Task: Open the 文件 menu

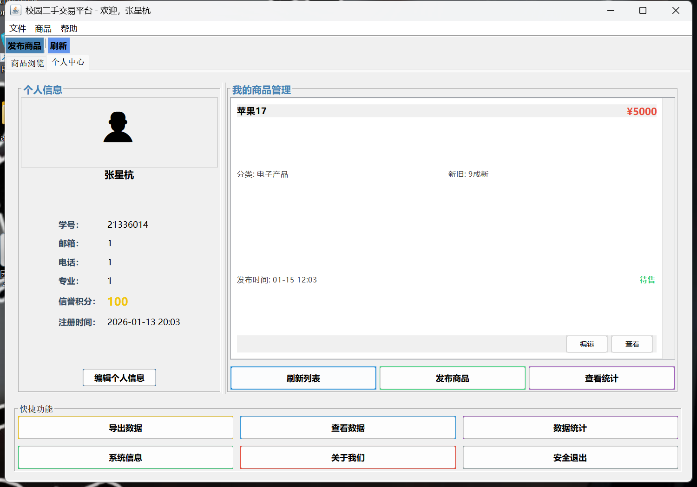Action: (18, 29)
